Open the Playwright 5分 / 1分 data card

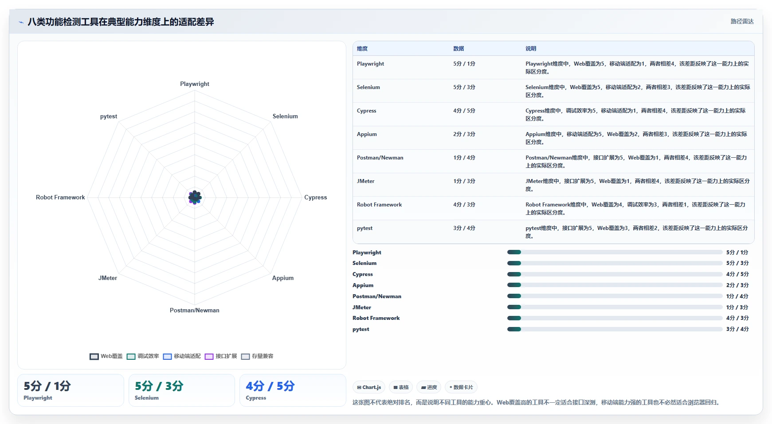pyautogui.click(x=71, y=390)
